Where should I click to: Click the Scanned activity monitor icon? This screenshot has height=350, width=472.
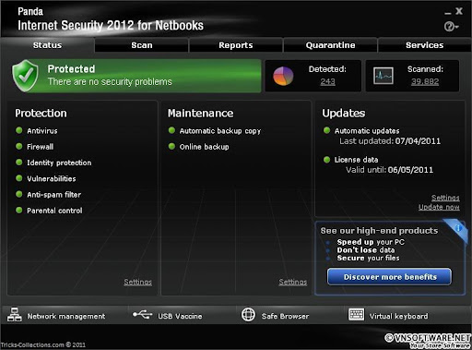coord(383,76)
